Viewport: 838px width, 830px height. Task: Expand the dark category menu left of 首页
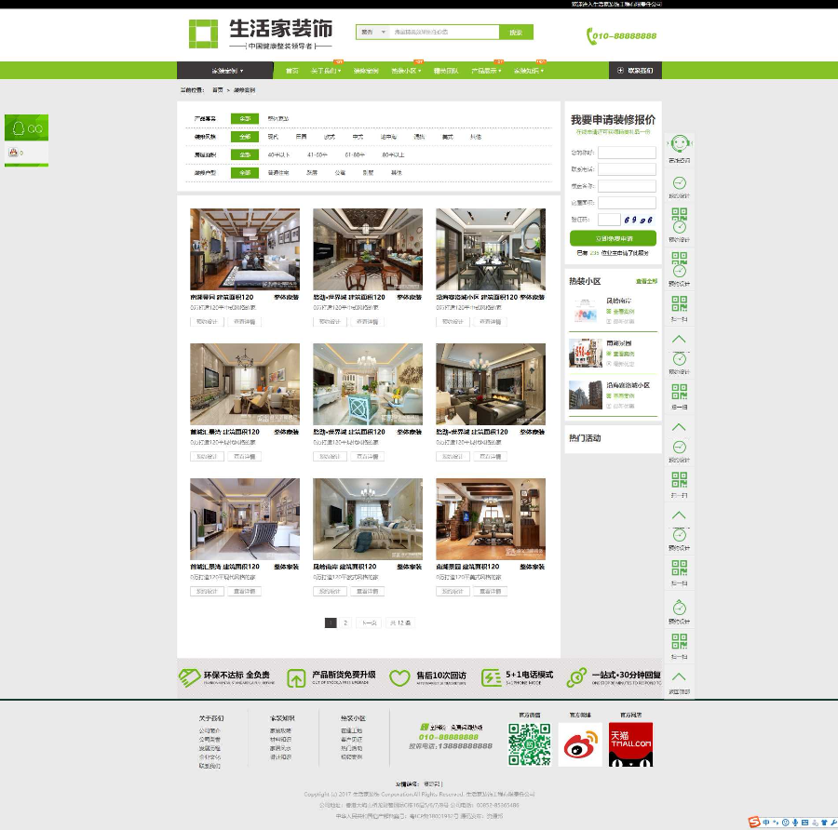(x=227, y=71)
